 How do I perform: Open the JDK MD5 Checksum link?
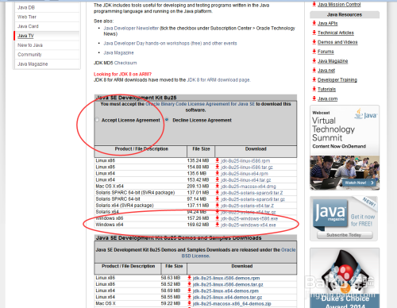click(x=125, y=63)
